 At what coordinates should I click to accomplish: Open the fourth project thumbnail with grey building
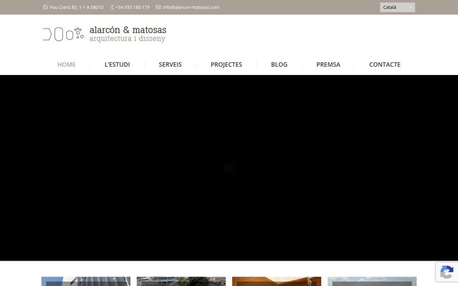[x=372, y=282]
